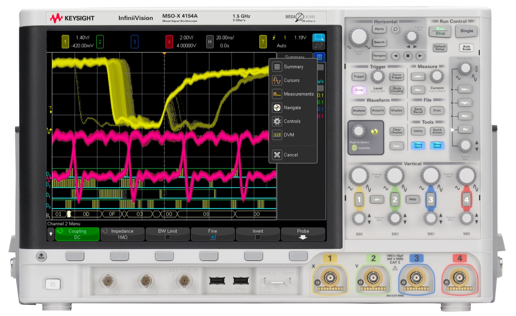Select DVM in the sidebar popup menu
The width and height of the screenshot is (516, 316).
pos(293,135)
